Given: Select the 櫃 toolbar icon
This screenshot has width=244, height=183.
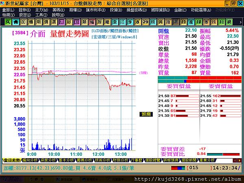Looking at the screenshot, I should click(31, 22).
